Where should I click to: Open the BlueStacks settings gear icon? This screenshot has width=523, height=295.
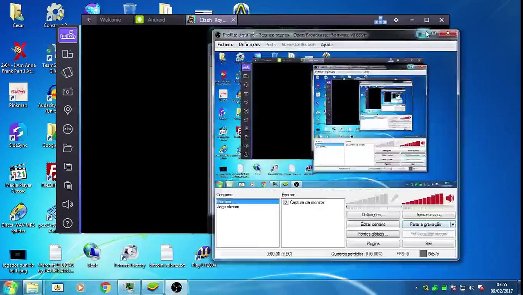pyautogui.click(x=396, y=20)
